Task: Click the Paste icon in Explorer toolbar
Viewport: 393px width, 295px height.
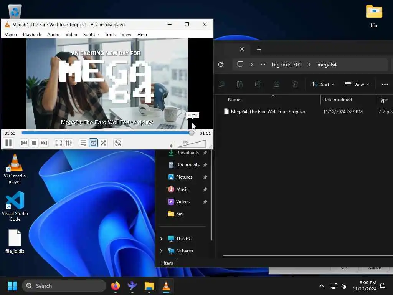Action: pos(240,84)
